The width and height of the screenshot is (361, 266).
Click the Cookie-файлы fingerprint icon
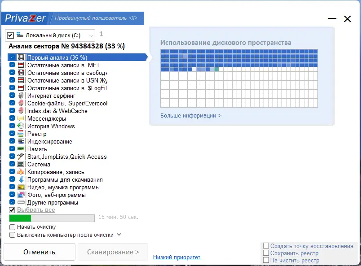(21, 103)
